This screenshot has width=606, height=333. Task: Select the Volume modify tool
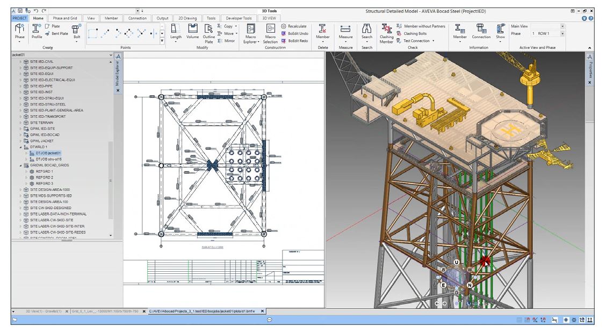coord(192,31)
